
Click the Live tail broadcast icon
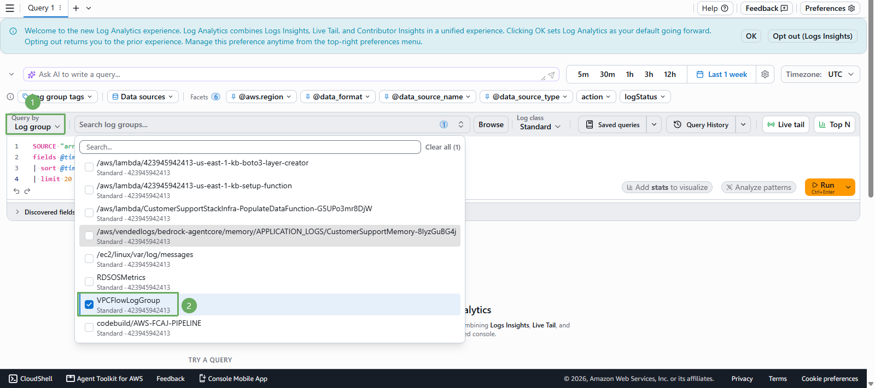tap(771, 124)
